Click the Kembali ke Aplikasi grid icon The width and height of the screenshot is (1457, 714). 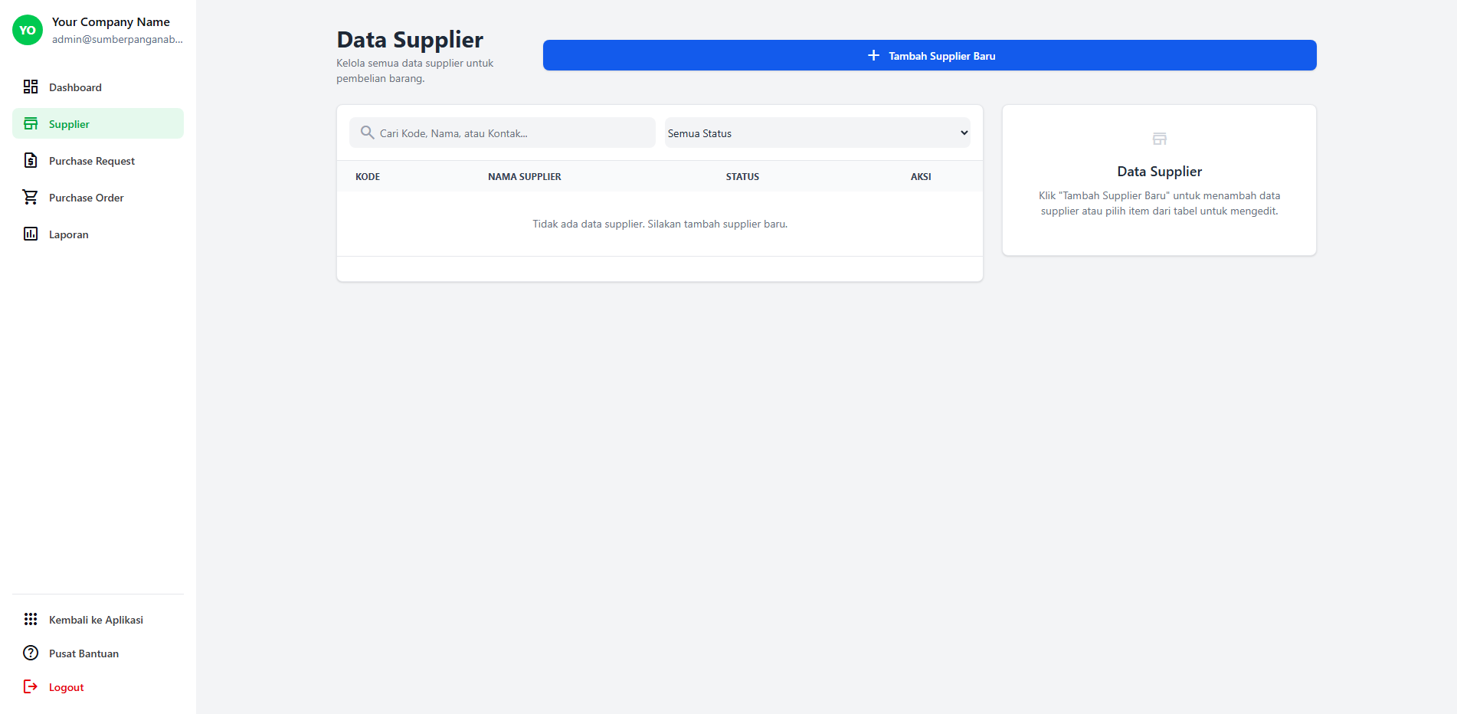(31, 619)
